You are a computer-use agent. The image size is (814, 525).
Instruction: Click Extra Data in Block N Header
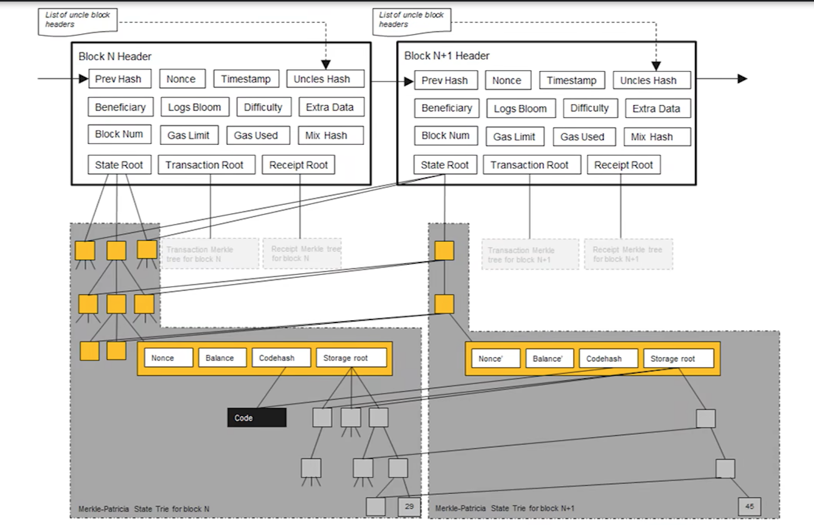pos(331,107)
